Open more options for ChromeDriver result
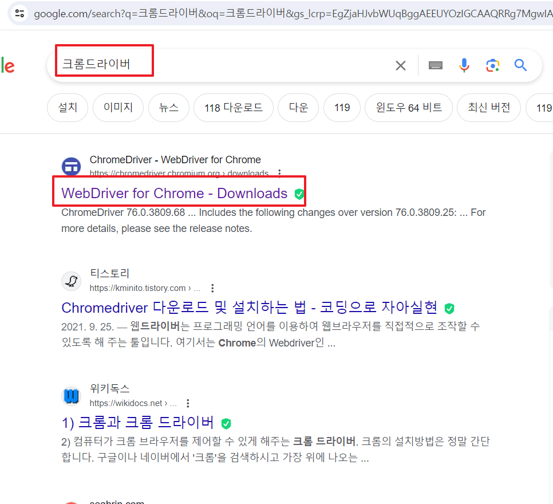The width and height of the screenshot is (553, 504). coord(279,173)
